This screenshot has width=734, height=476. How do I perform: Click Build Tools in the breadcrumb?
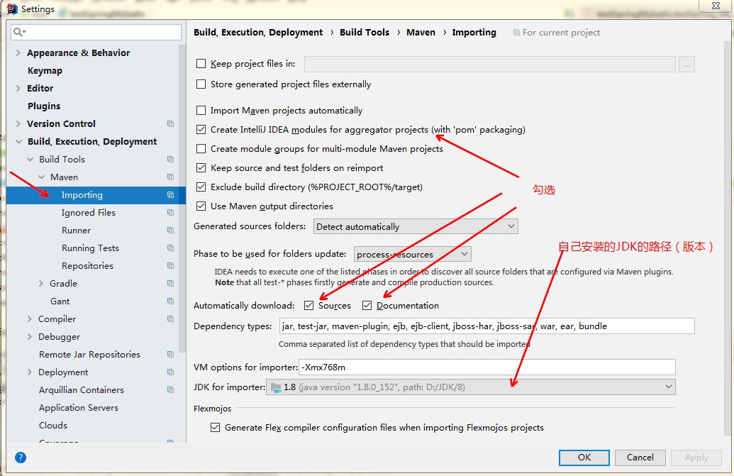pyautogui.click(x=365, y=33)
